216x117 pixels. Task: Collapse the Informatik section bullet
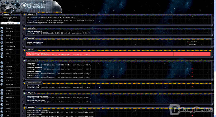click(x=25, y=61)
